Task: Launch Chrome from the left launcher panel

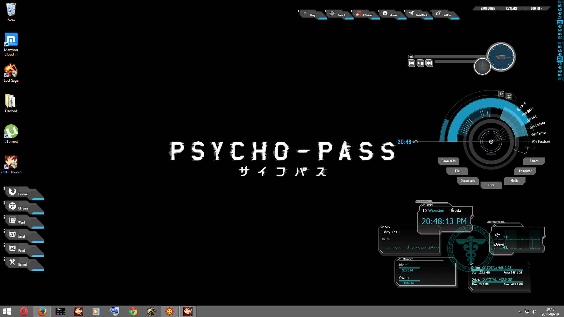Action: pyautogui.click(x=24, y=208)
